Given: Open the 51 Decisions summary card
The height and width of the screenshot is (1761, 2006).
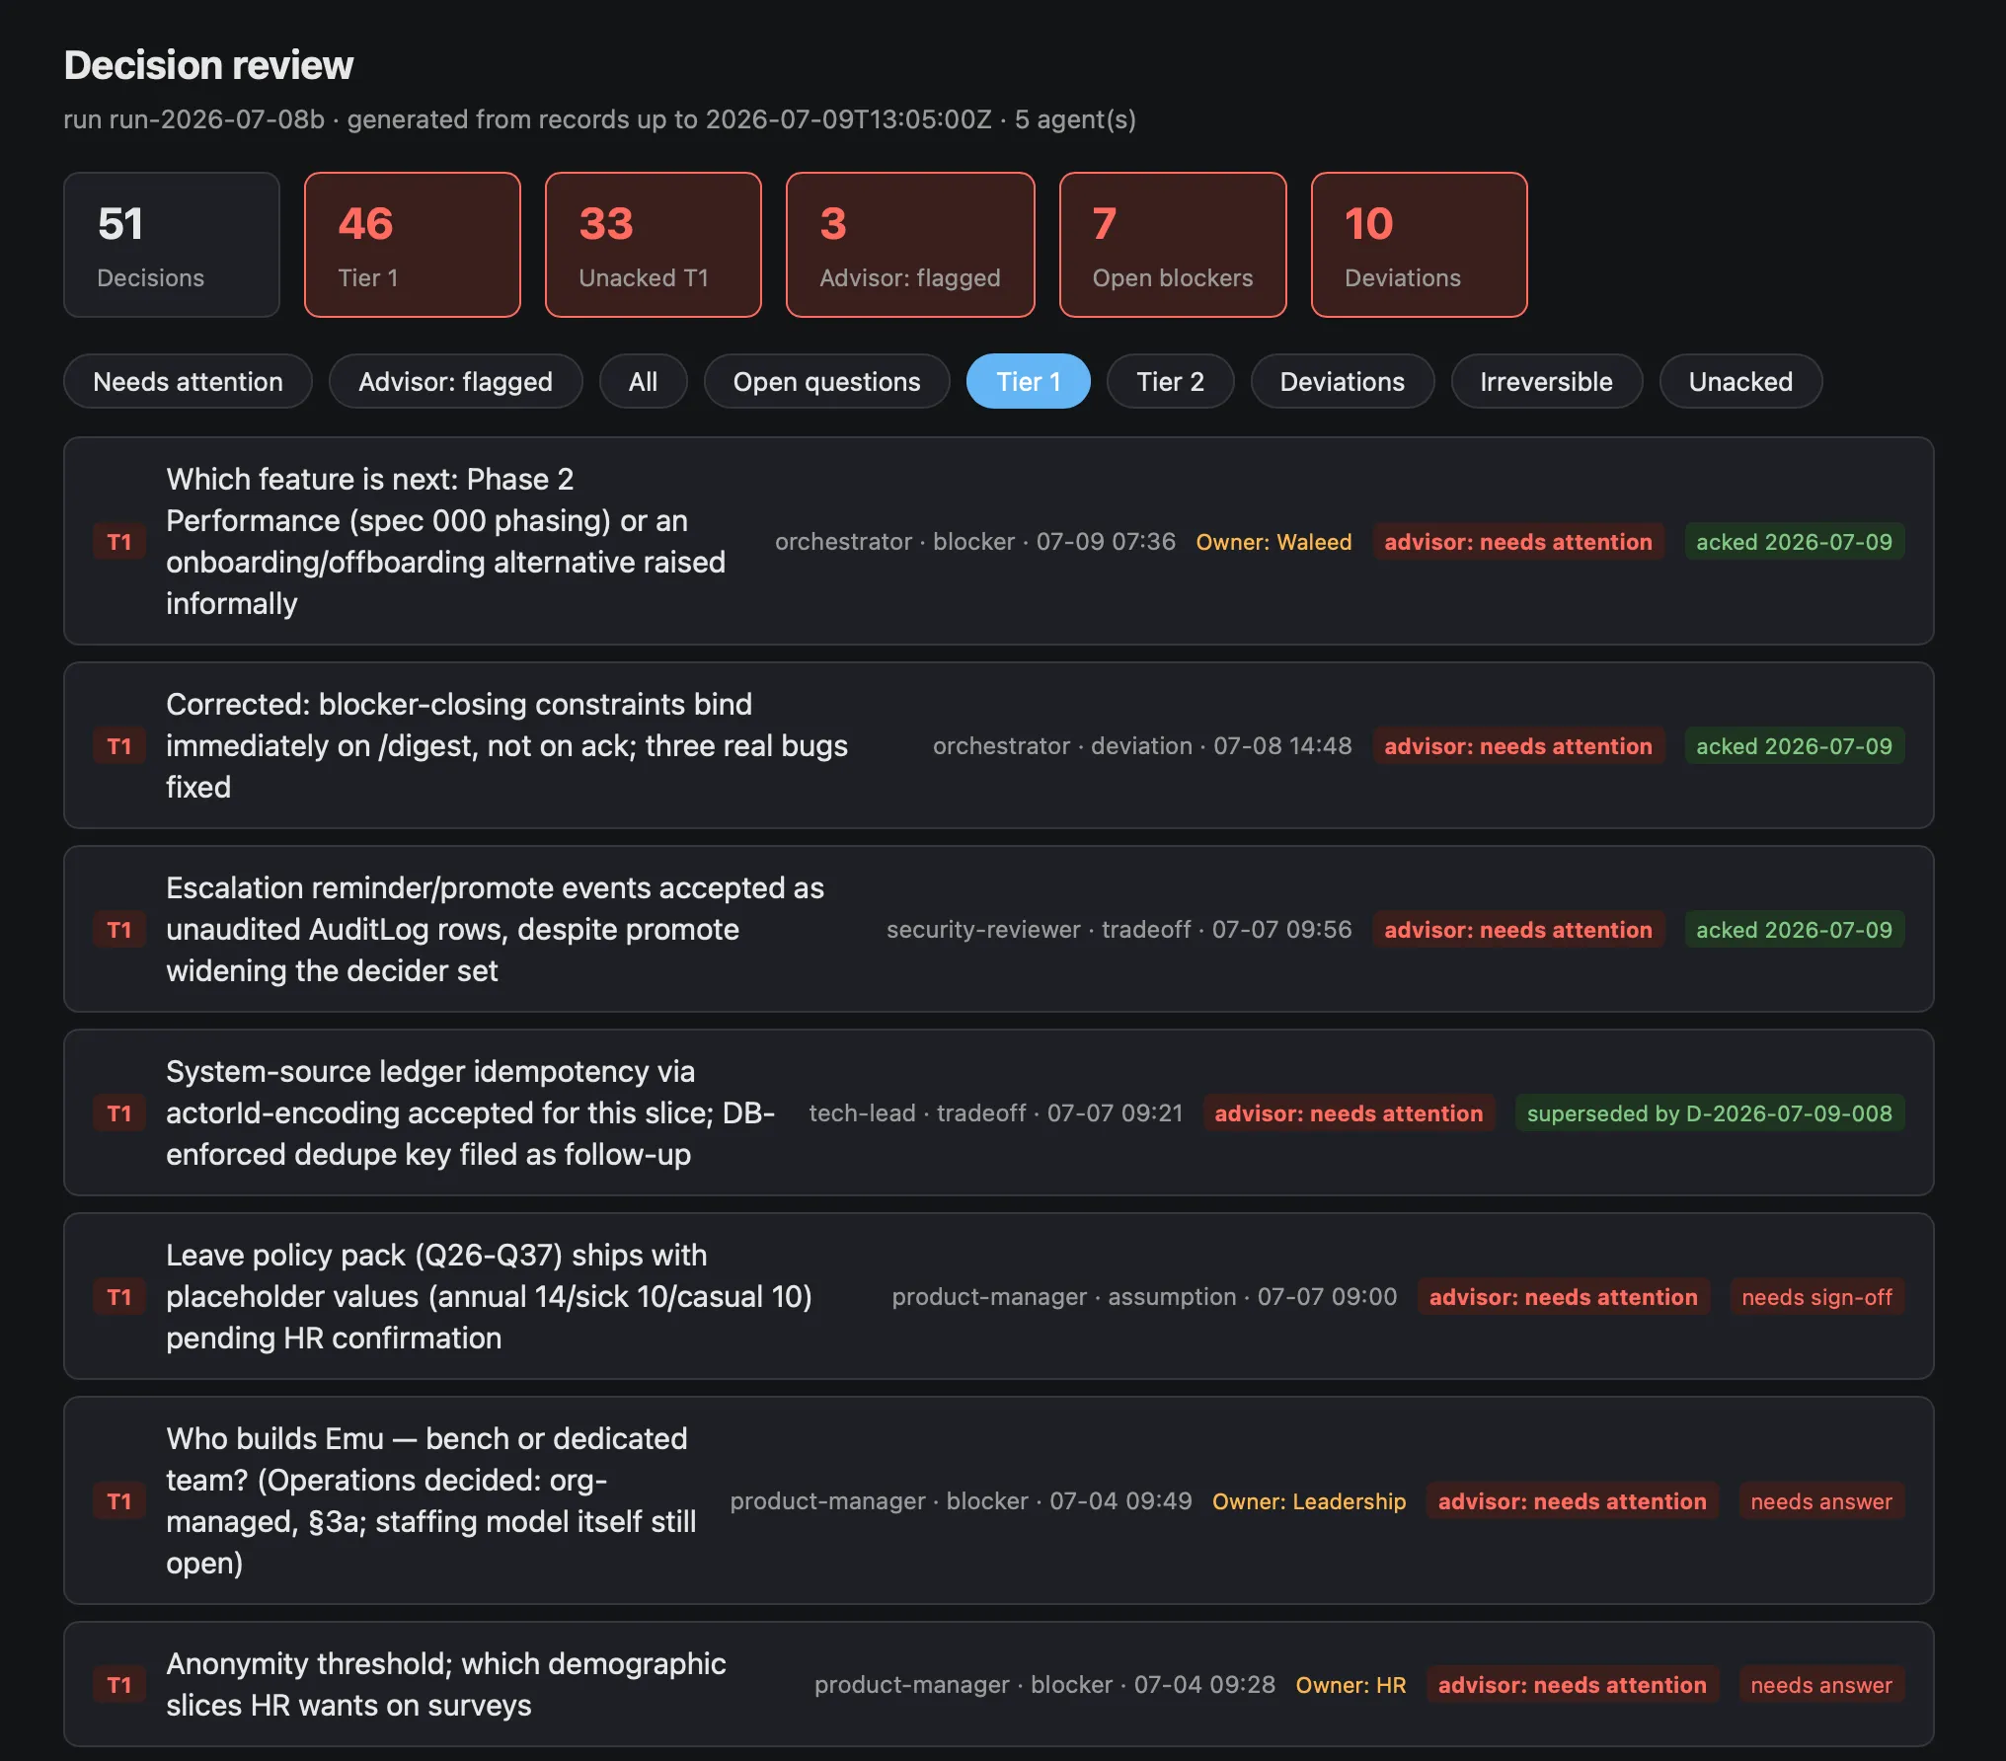Looking at the screenshot, I should [x=172, y=245].
